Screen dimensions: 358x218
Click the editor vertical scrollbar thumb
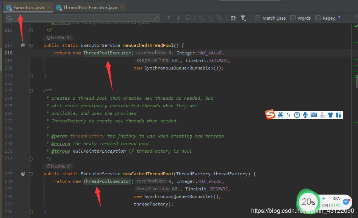coord(356,82)
